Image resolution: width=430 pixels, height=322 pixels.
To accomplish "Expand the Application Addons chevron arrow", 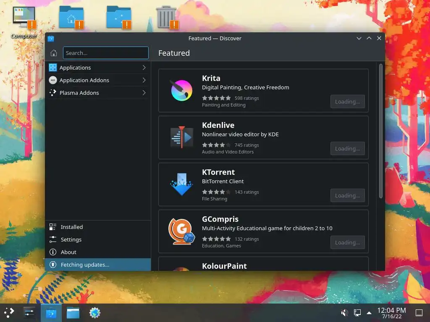I will point(144,80).
